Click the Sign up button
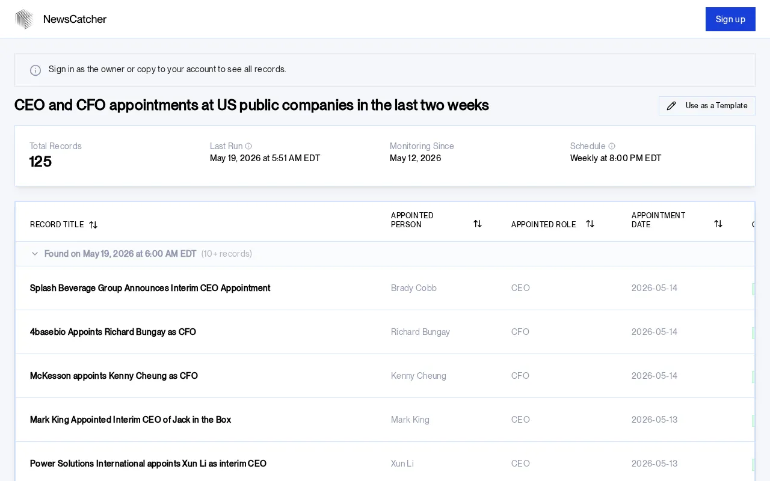 click(x=730, y=19)
